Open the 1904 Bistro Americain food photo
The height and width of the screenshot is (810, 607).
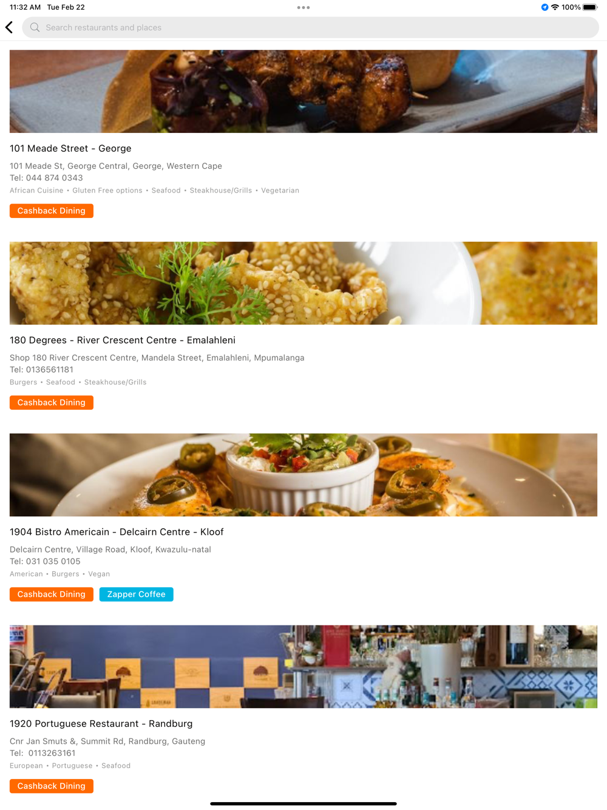(x=303, y=475)
